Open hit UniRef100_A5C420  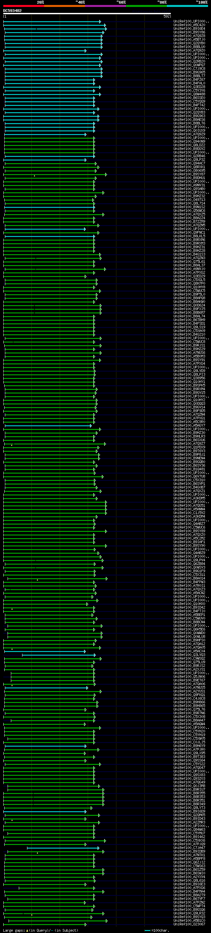(189, 25)
